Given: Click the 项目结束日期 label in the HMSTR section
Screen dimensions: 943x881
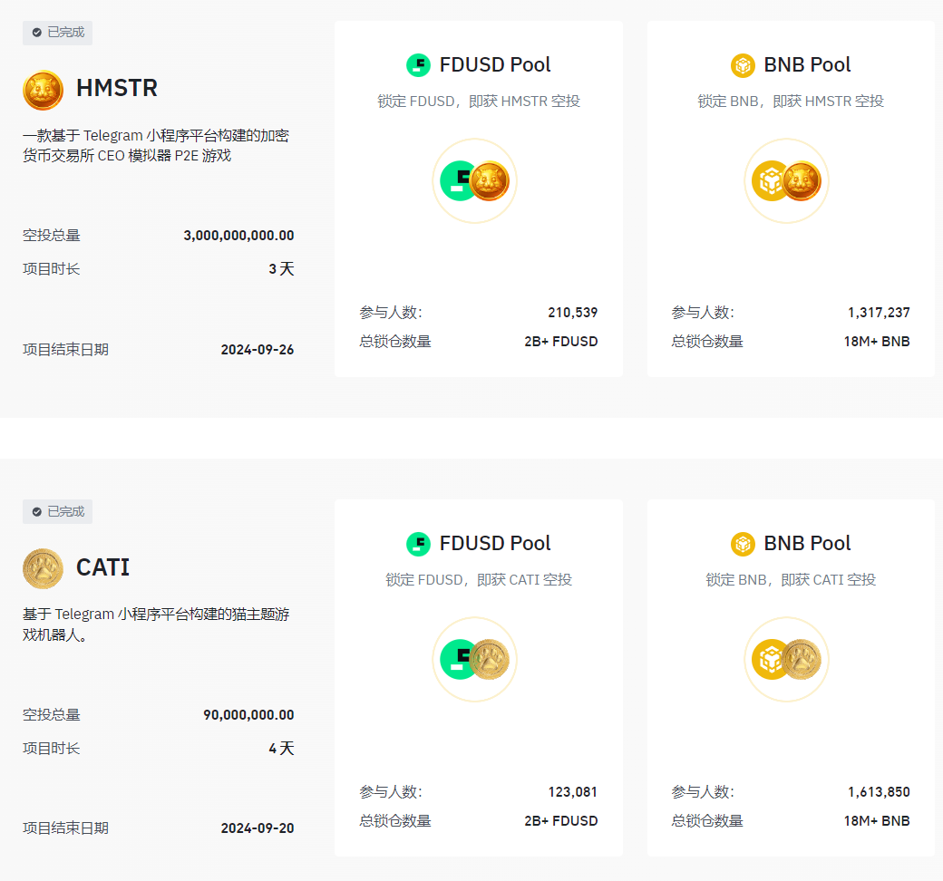Looking at the screenshot, I should point(65,349).
